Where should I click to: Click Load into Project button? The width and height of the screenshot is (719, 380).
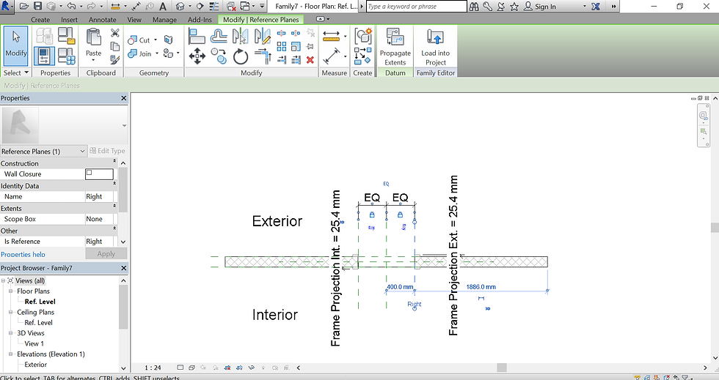[x=435, y=47]
